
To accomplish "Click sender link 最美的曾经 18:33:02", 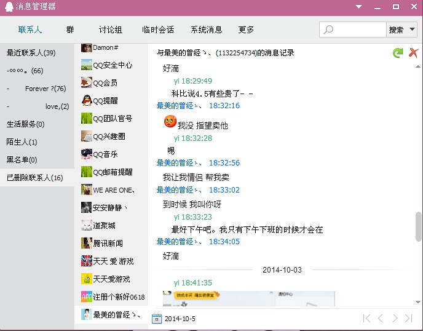I will tap(198, 189).
